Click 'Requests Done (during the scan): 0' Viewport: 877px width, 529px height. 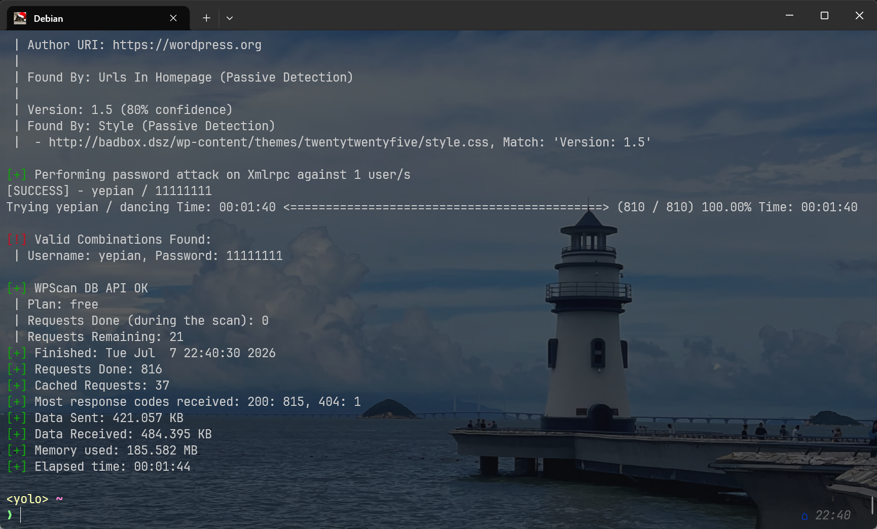tap(148, 321)
